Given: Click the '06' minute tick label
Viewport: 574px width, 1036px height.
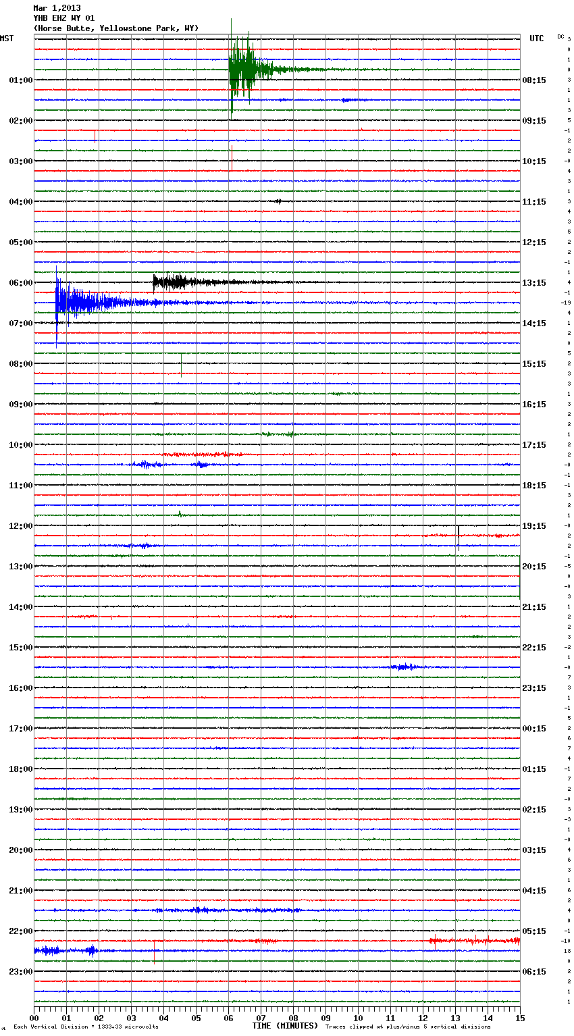Looking at the screenshot, I should 228,1018.
